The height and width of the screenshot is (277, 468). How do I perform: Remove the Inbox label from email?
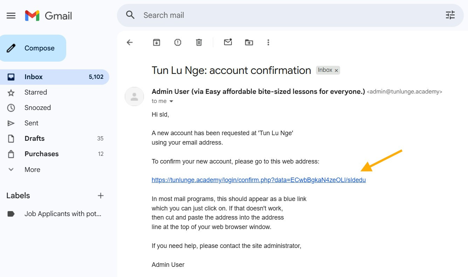[336, 70]
